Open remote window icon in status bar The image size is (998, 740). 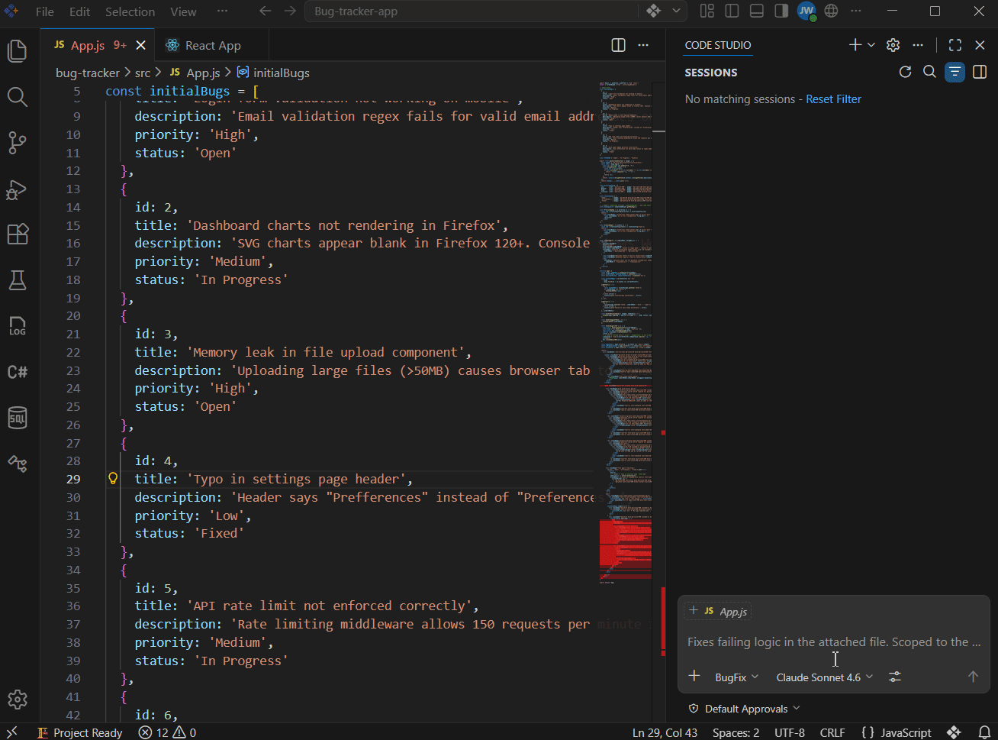(x=11, y=732)
